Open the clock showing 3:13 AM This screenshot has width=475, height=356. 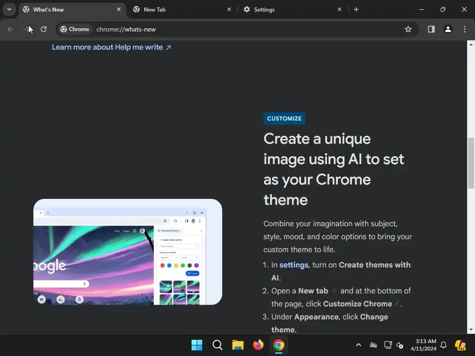coord(424,345)
